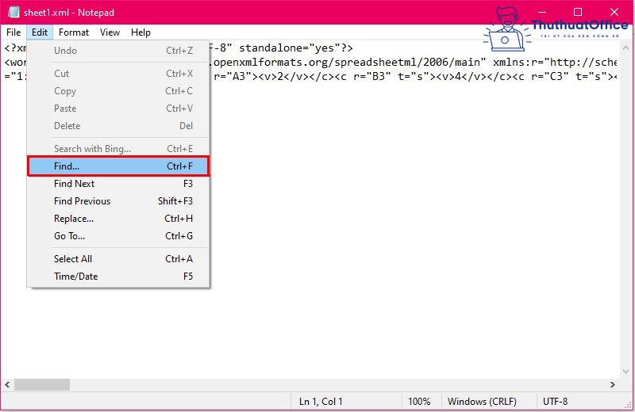Click the greyed-out Copy entry
This screenshot has width=635, height=412.
(x=118, y=91)
